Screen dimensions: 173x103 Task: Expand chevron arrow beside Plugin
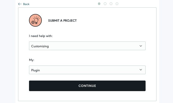[x=141, y=70]
